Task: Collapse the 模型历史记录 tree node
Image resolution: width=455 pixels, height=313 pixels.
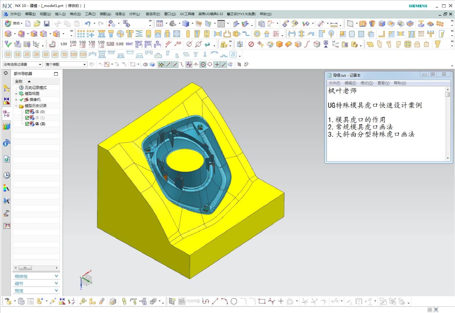Action: pos(16,106)
